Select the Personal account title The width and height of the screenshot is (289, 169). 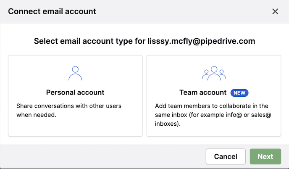click(75, 92)
